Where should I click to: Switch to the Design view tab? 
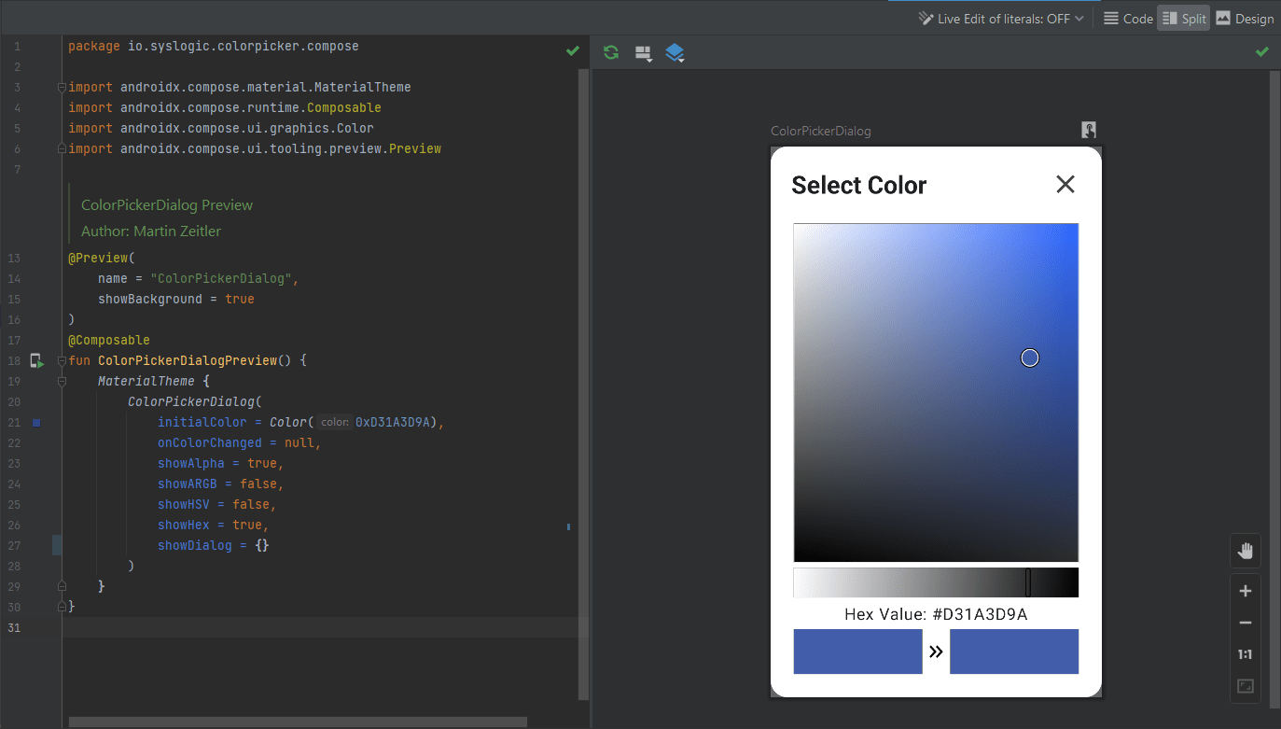tap(1246, 17)
